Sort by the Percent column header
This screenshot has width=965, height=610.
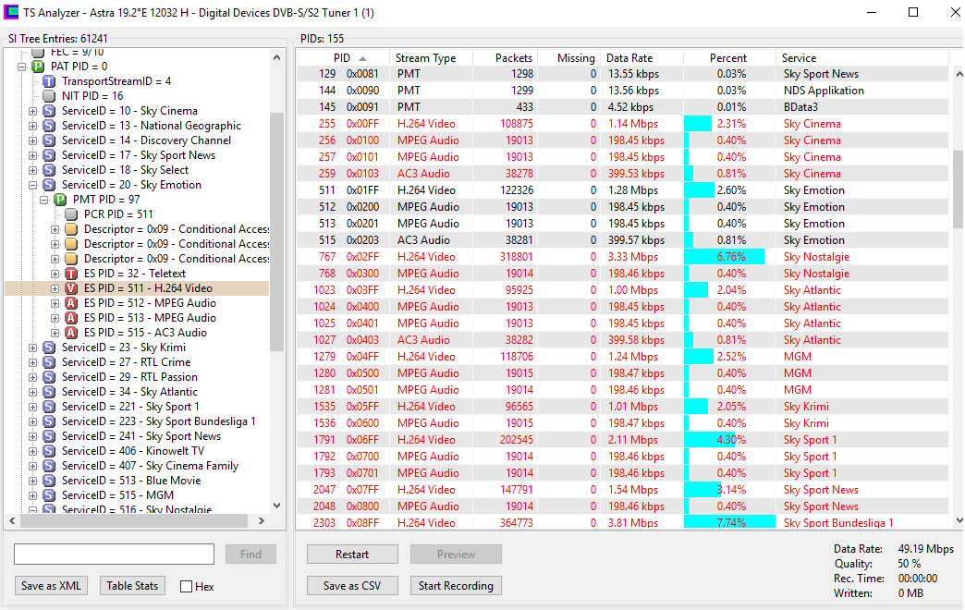(728, 58)
